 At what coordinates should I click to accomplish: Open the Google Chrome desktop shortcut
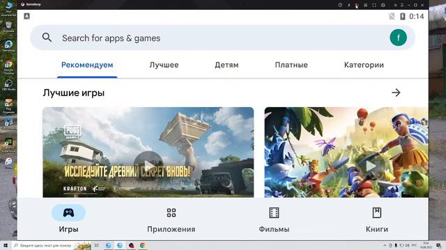point(8,67)
